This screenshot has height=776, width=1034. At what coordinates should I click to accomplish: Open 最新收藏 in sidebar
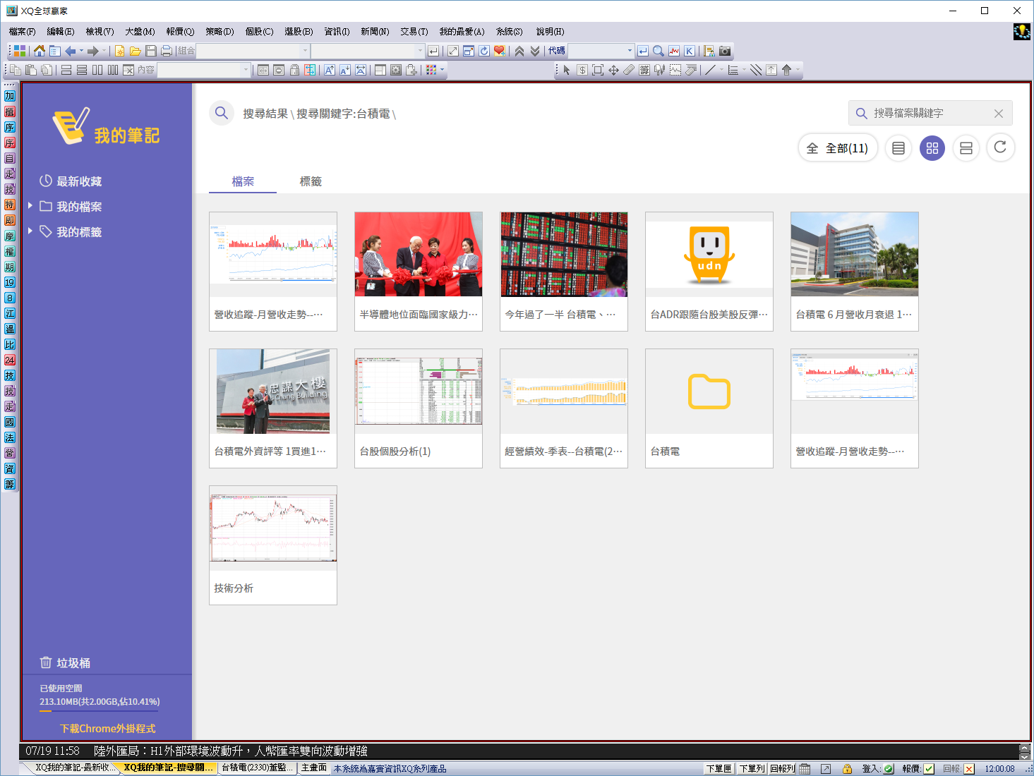(x=71, y=181)
